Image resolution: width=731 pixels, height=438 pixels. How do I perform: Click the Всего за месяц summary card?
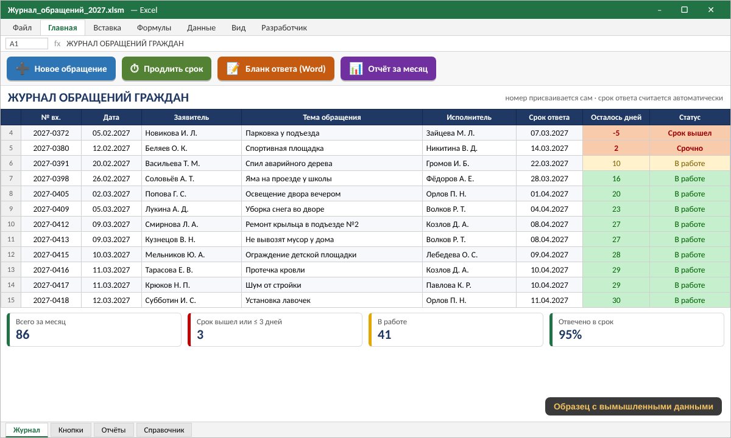coord(94,330)
